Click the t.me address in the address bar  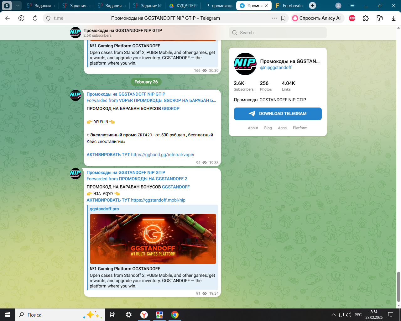tap(59, 18)
